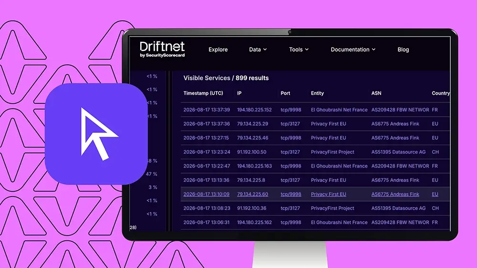Click the Driftnet by SecurityScorecard logo

coord(162,49)
